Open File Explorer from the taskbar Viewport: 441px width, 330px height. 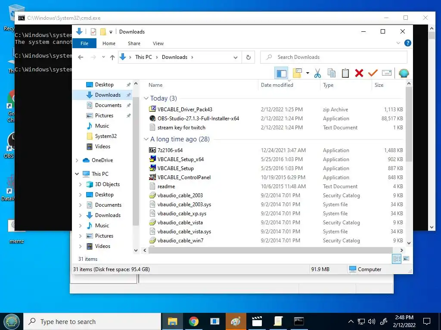[172, 321]
